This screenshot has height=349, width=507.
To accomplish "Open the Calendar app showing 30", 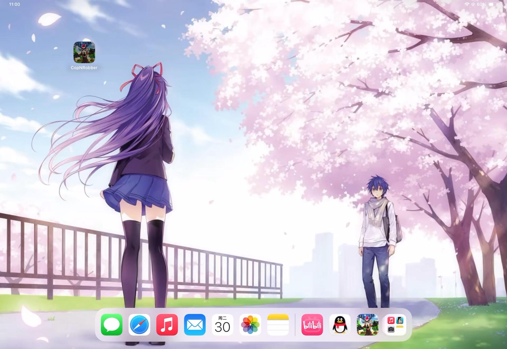I will pyautogui.click(x=223, y=325).
